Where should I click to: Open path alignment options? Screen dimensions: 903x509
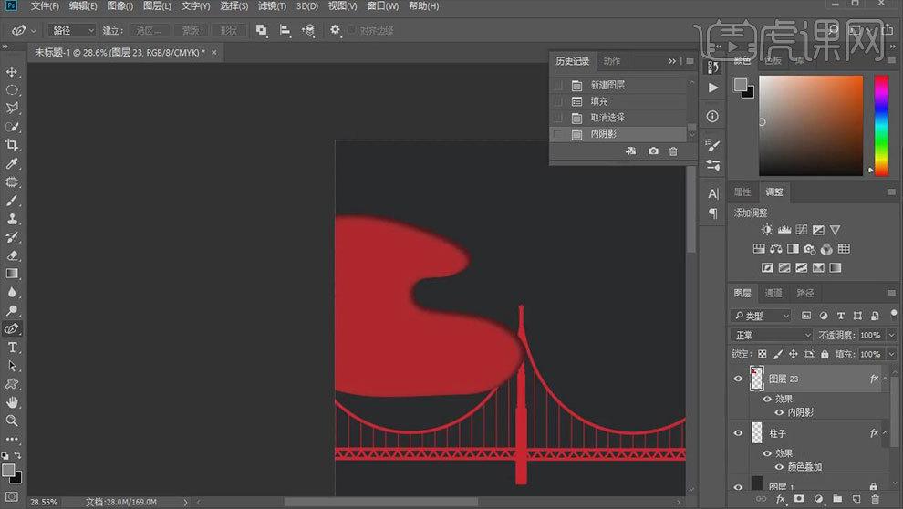tap(285, 30)
